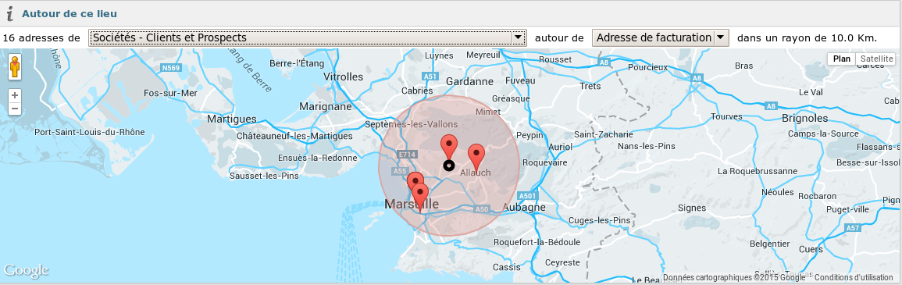Screen dimensions: 902x285
Task: Click the Trets town label
Action: point(590,86)
